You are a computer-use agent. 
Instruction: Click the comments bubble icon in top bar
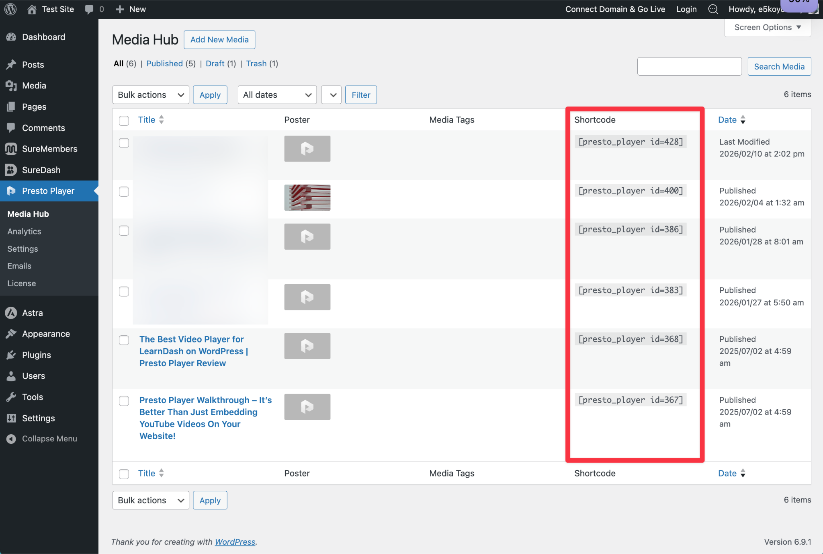(x=89, y=9)
